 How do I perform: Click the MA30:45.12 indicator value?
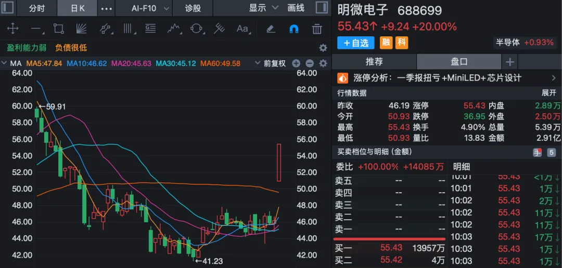pyautogui.click(x=176, y=64)
